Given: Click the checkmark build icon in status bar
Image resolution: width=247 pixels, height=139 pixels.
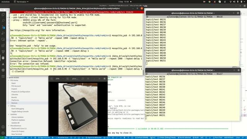Looking at the screenshot, I should (117, 137).
